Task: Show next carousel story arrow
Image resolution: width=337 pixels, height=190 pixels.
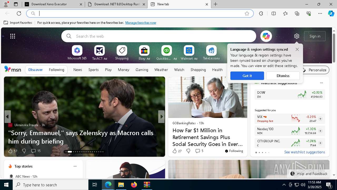Action: (161, 116)
